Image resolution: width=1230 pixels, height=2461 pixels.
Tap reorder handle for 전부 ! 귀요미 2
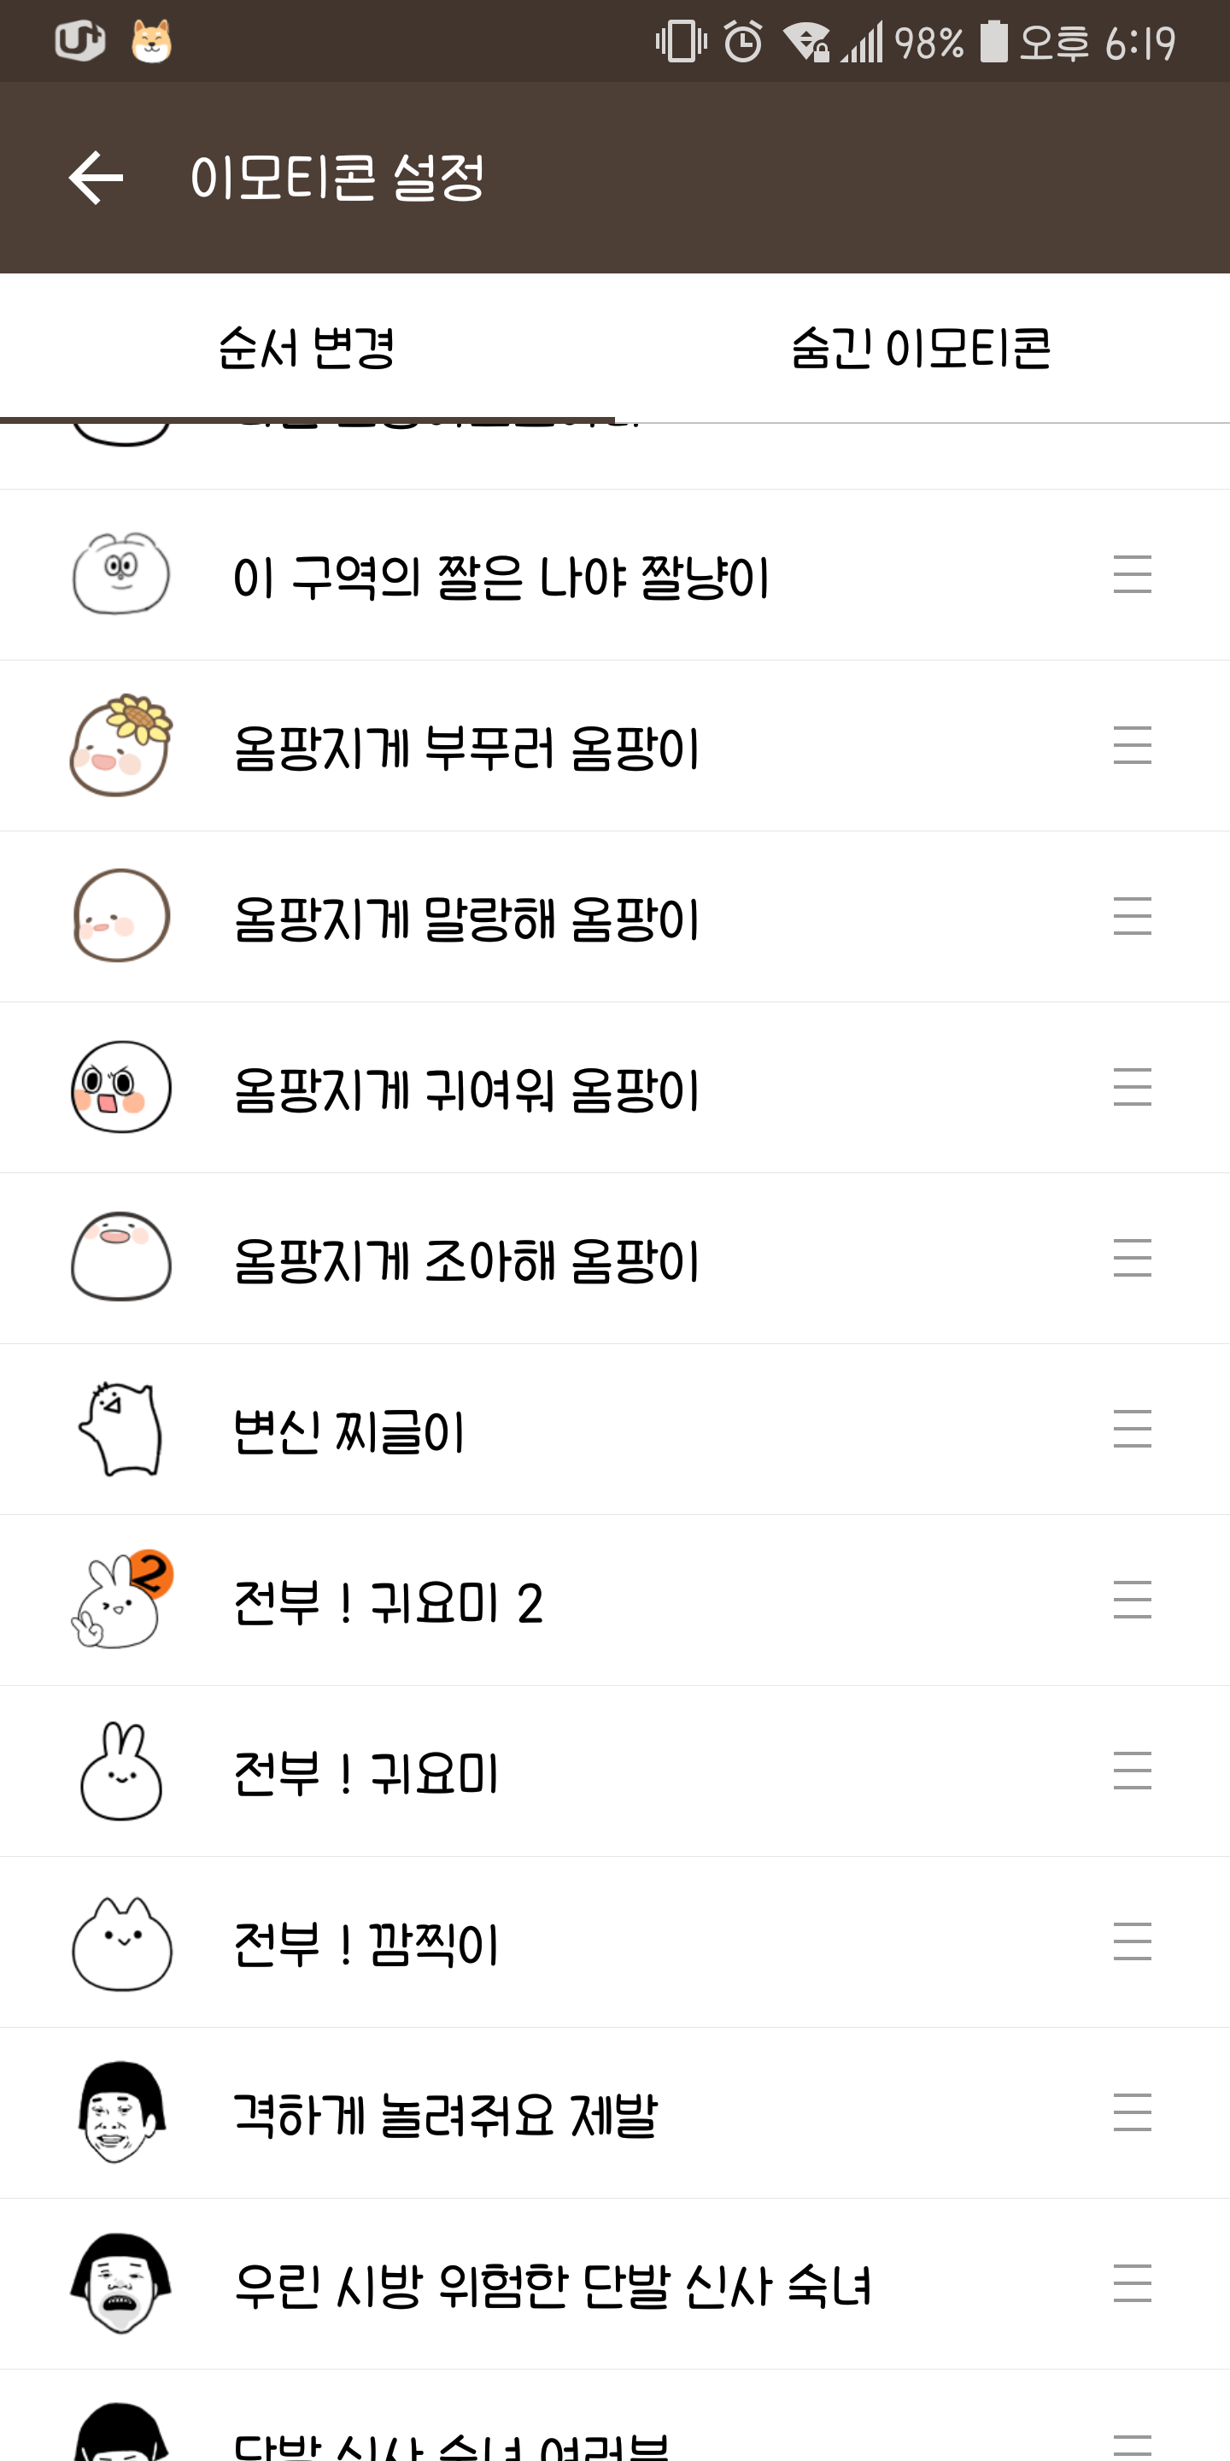[x=1132, y=1601]
